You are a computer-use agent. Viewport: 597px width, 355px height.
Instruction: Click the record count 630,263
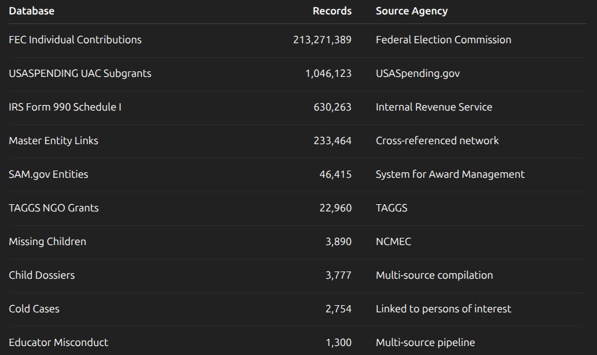(x=332, y=107)
